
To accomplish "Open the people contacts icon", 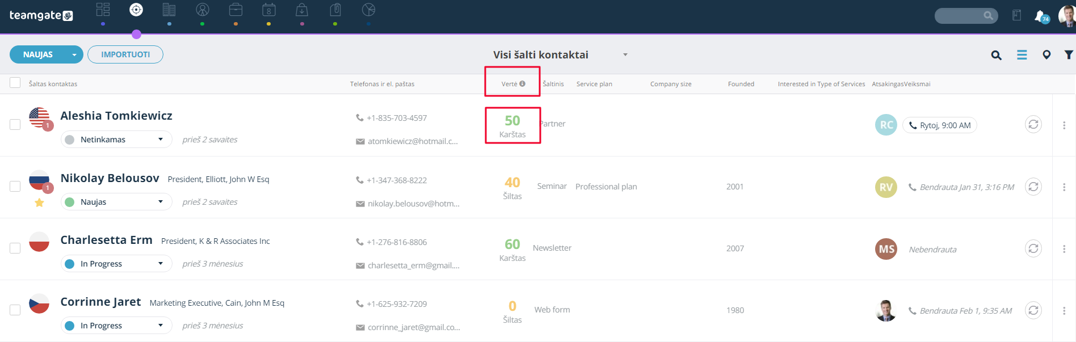I will click(203, 10).
